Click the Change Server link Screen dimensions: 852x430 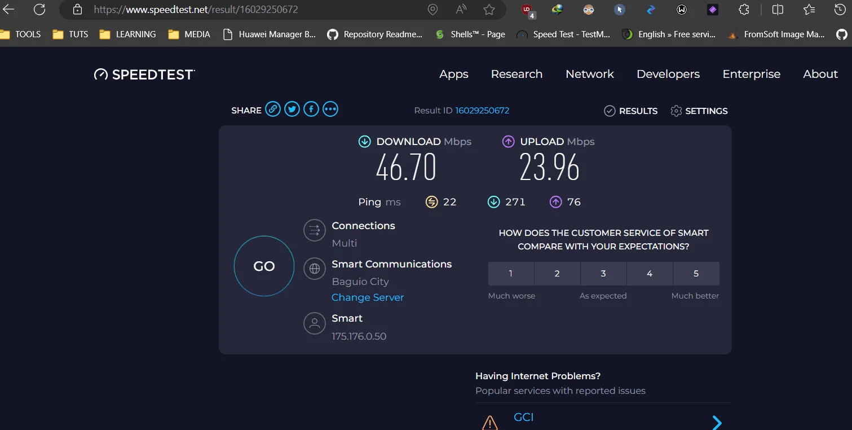[x=368, y=297]
